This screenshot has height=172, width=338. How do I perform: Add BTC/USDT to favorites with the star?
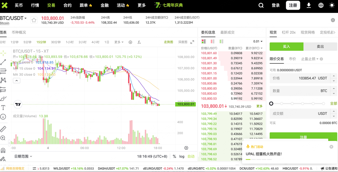[x=34, y=20]
